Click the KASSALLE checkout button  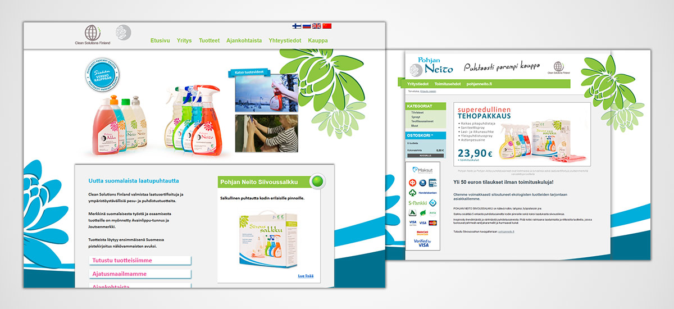425,156
